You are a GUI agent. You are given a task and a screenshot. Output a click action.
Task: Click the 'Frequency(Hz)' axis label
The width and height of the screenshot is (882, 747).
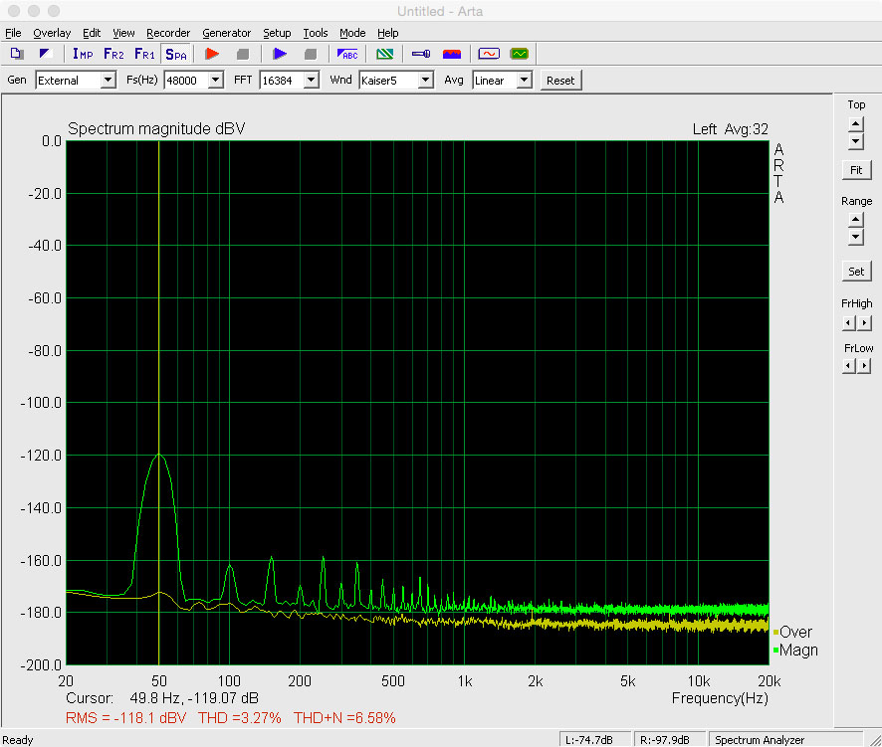coord(720,698)
